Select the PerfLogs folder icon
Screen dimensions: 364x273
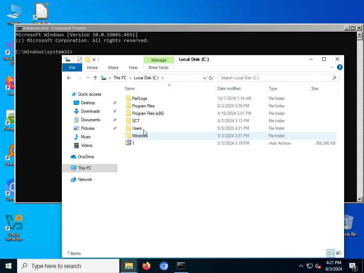point(128,98)
